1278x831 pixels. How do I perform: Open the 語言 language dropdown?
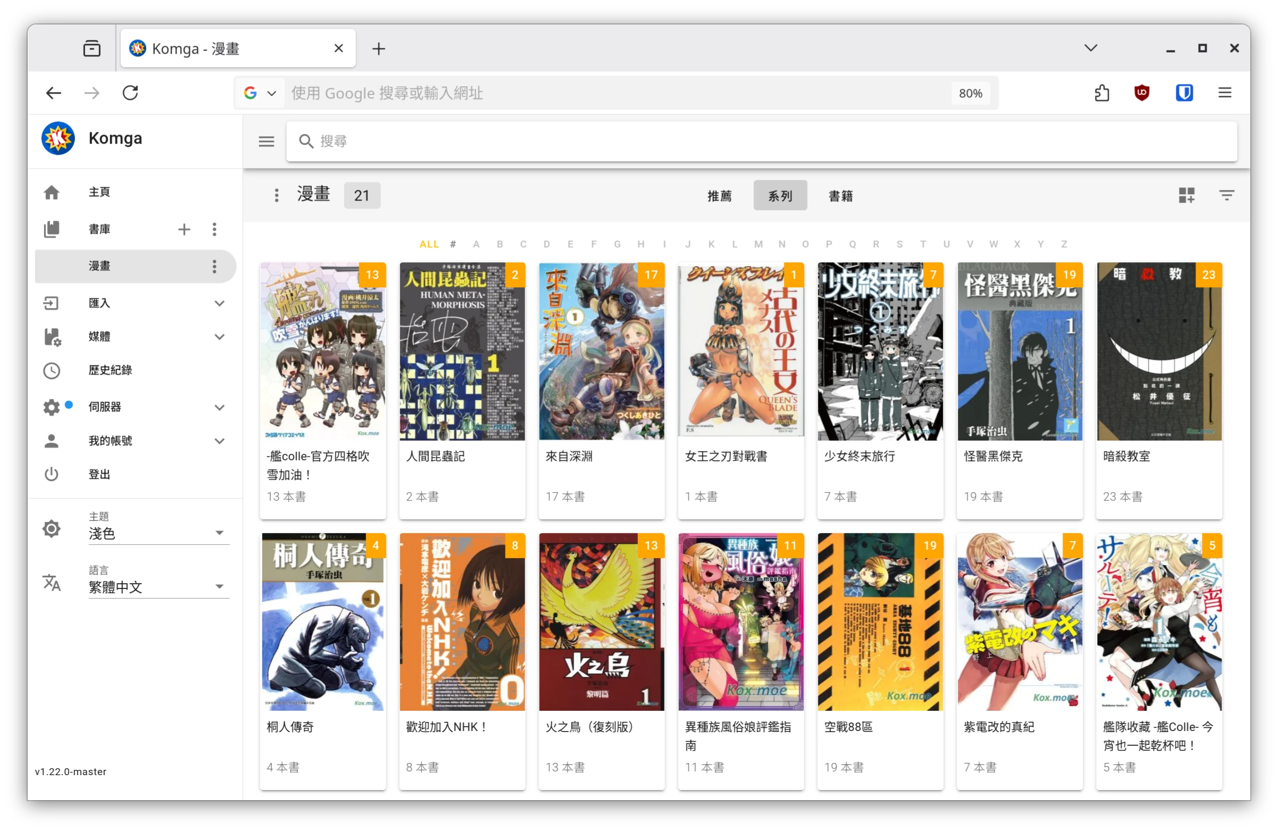(x=159, y=587)
